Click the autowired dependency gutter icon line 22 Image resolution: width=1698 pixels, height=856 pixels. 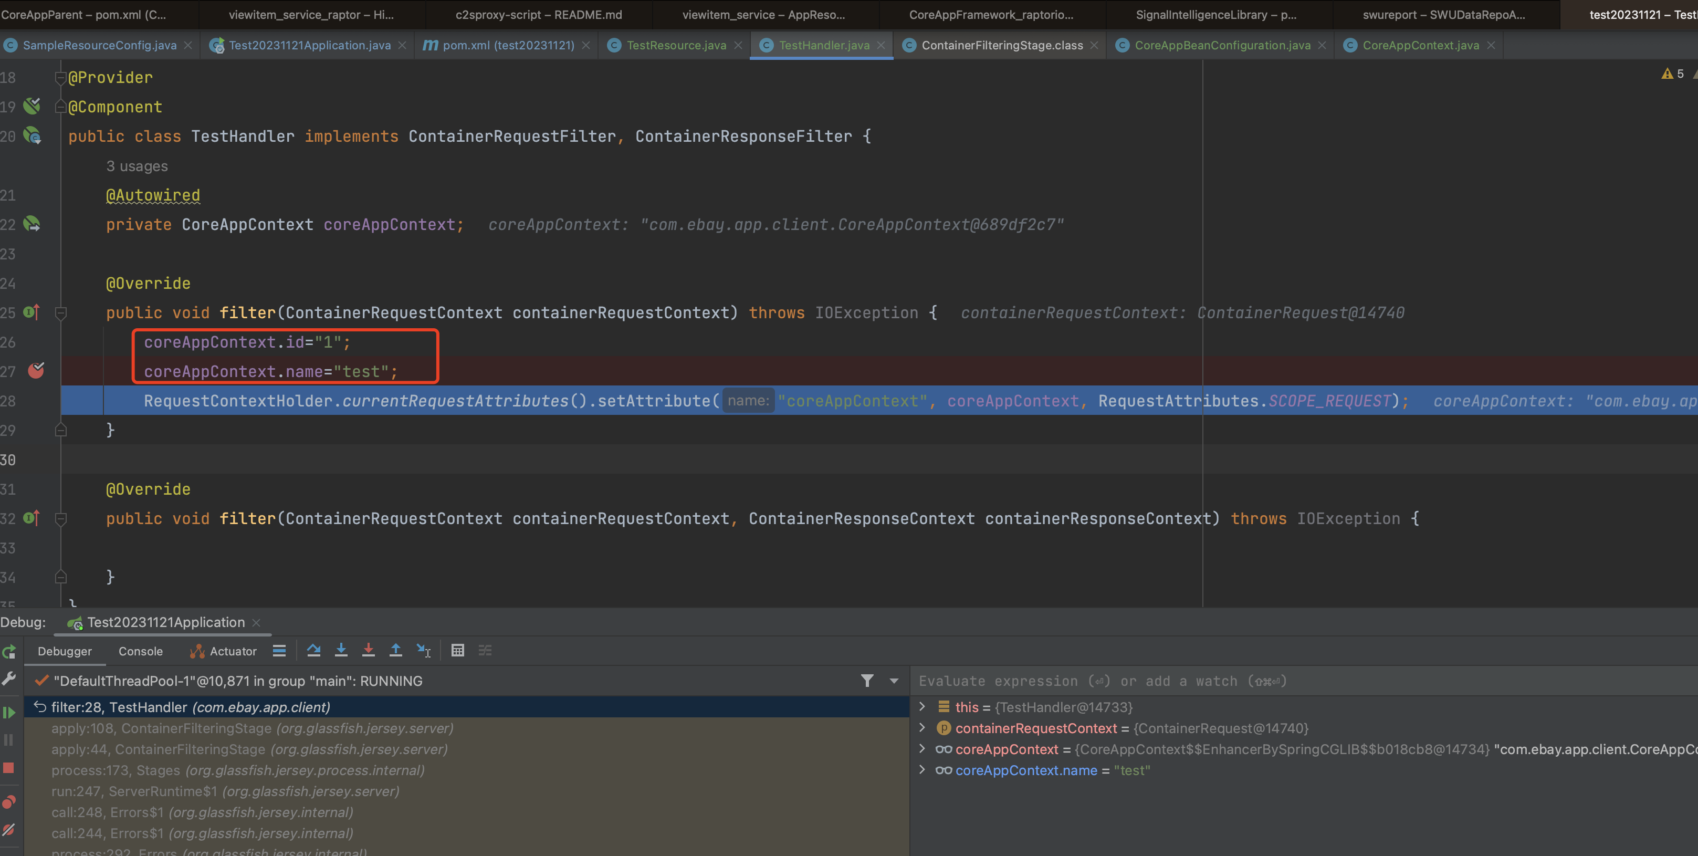click(x=32, y=224)
